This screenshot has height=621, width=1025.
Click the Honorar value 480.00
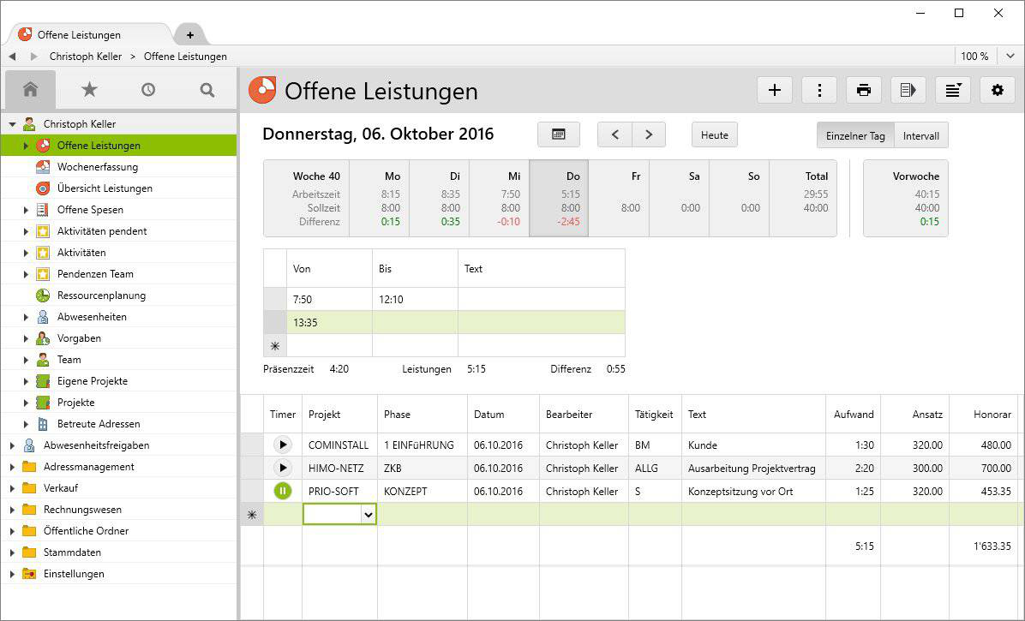[983, 445]
